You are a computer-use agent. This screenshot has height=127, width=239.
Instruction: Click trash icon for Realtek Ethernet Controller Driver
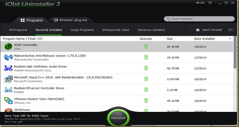(x=146, y=90)
